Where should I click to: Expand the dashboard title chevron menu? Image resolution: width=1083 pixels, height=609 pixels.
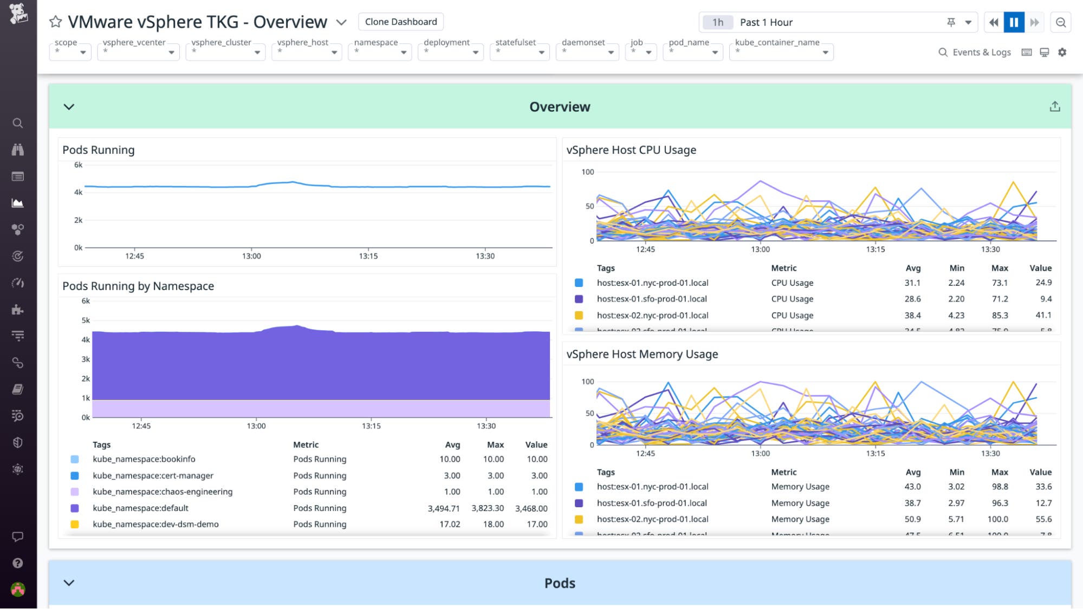point(341,23)
